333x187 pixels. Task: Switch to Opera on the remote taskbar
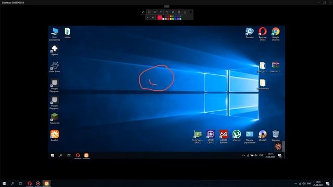(78, 155)
